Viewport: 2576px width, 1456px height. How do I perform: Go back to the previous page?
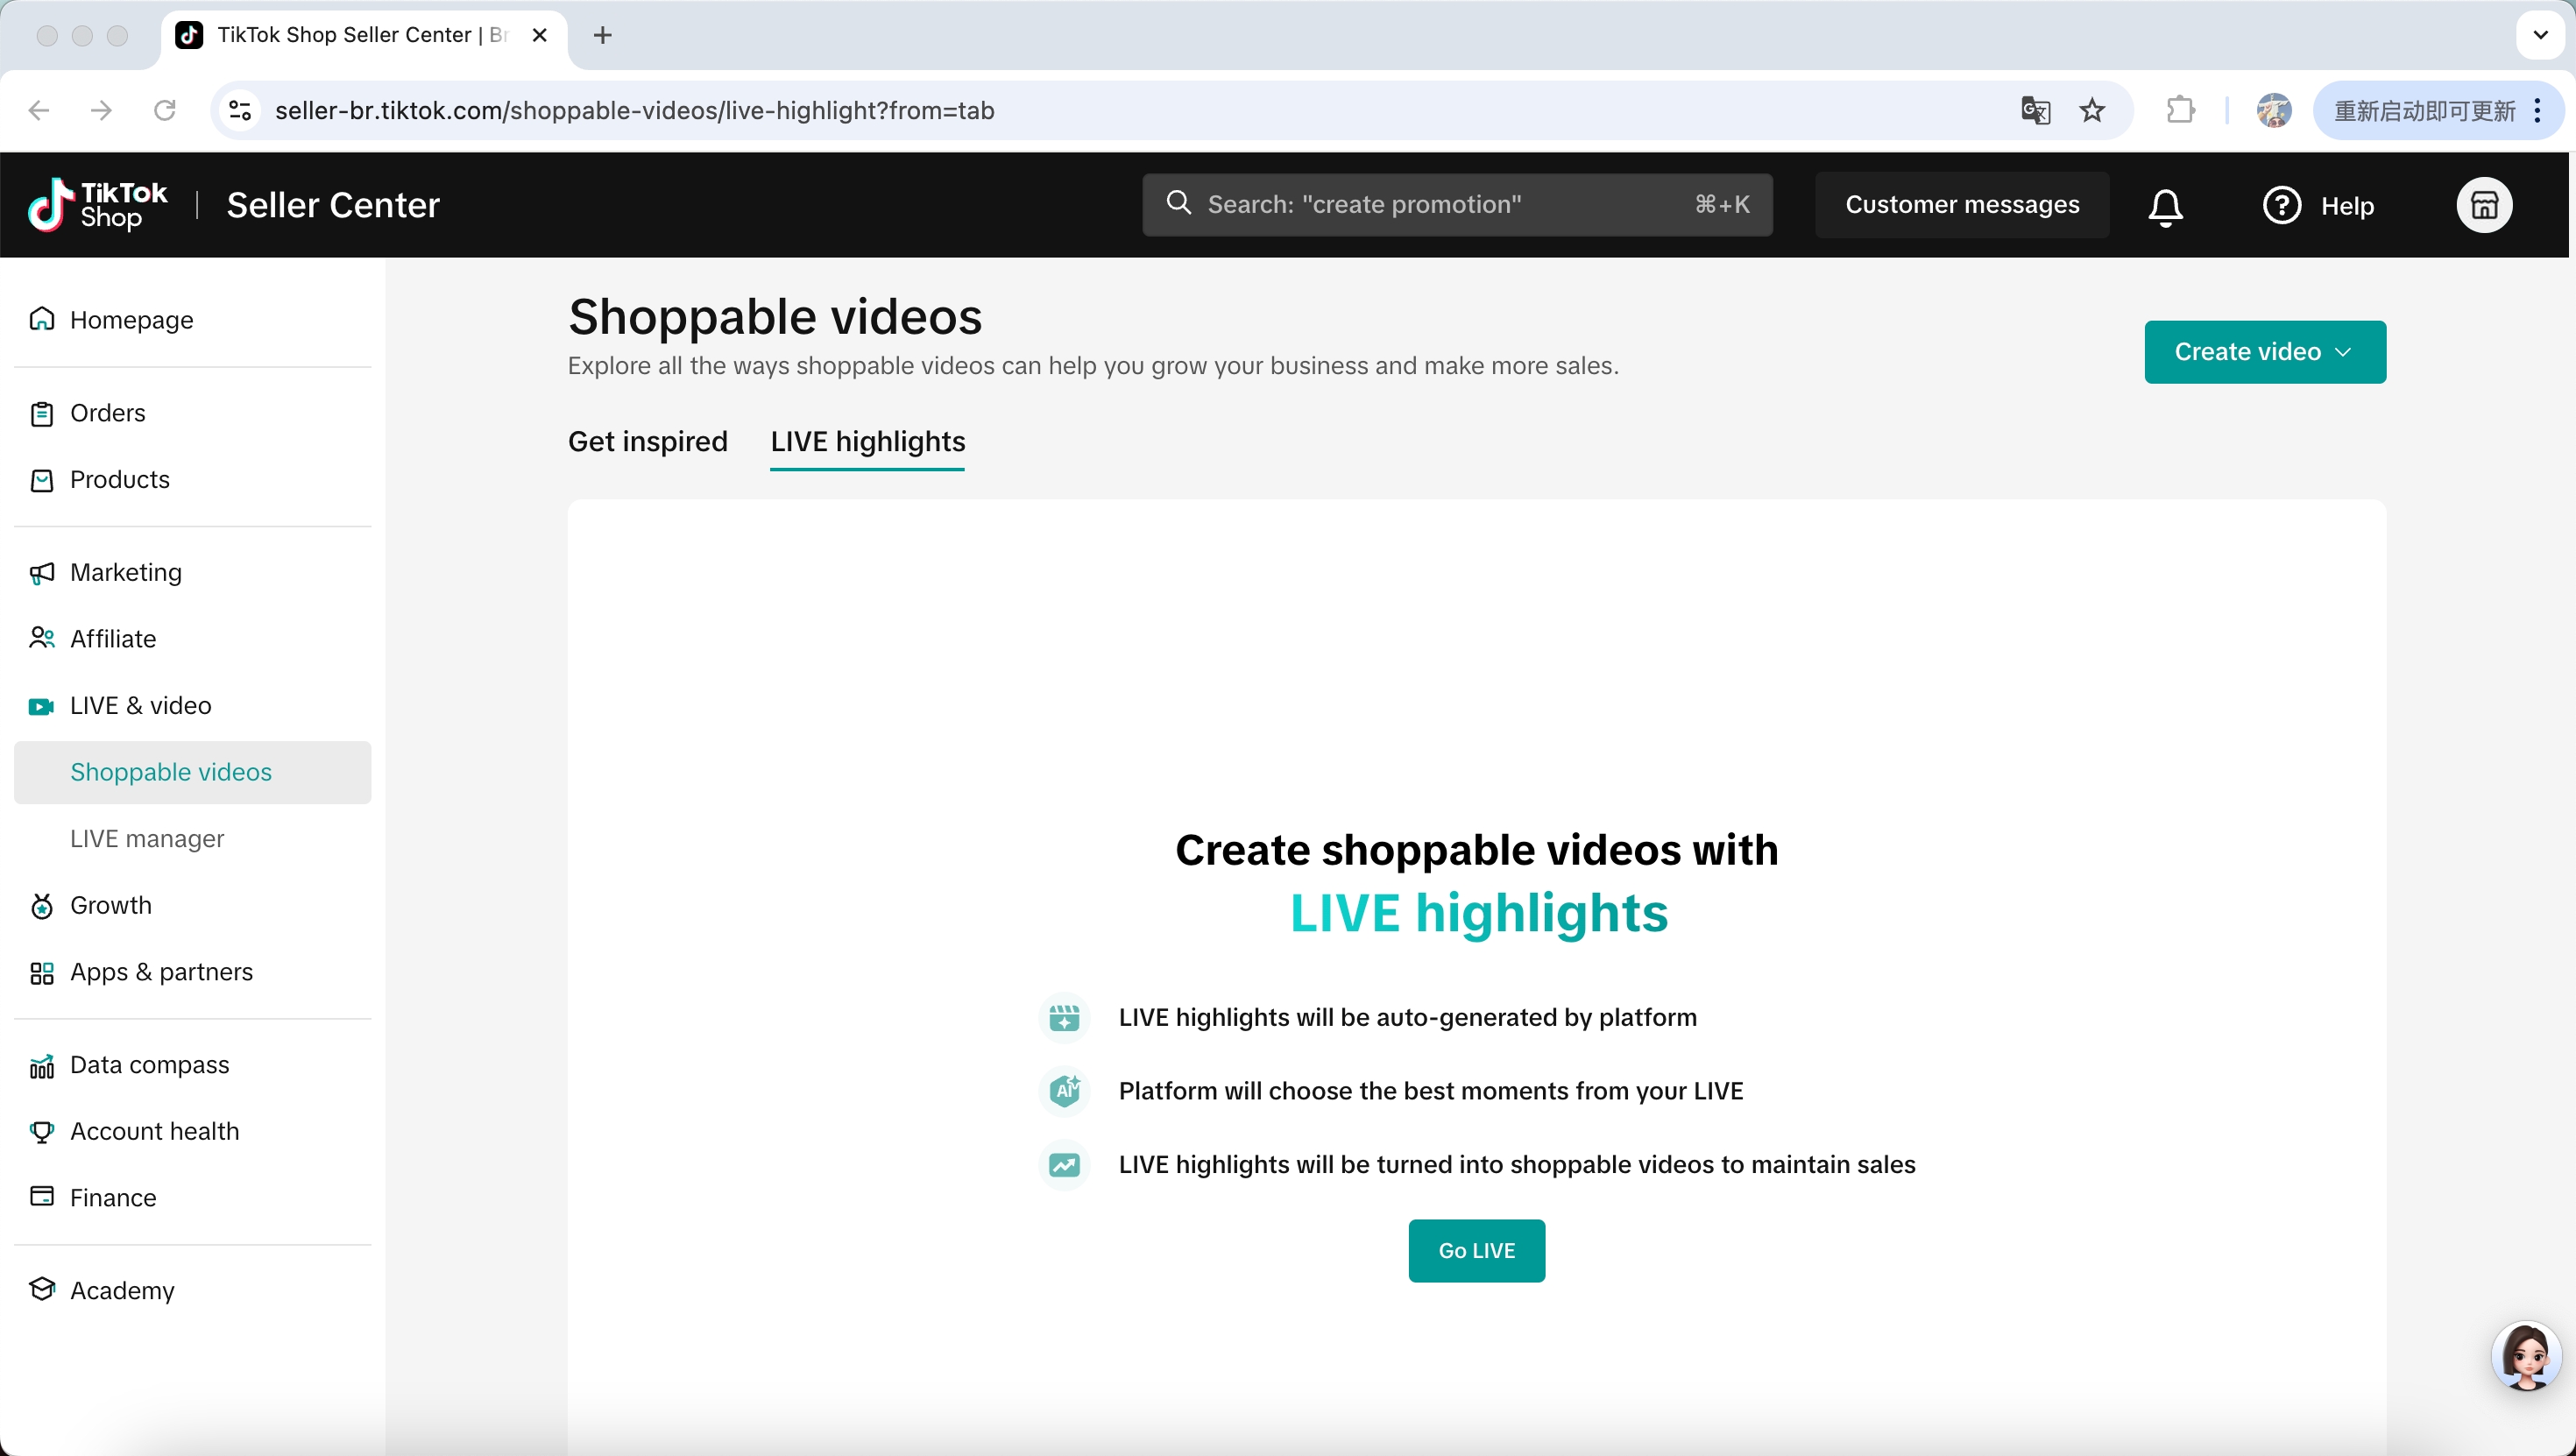tap(39, 110)
